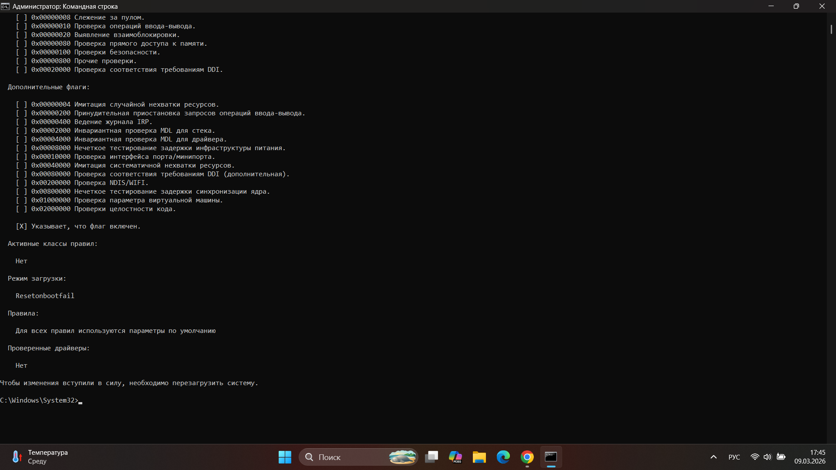Minimize the Command Prompt window
The height and width of the screenshot is (470, 836).
click(771, 6)
